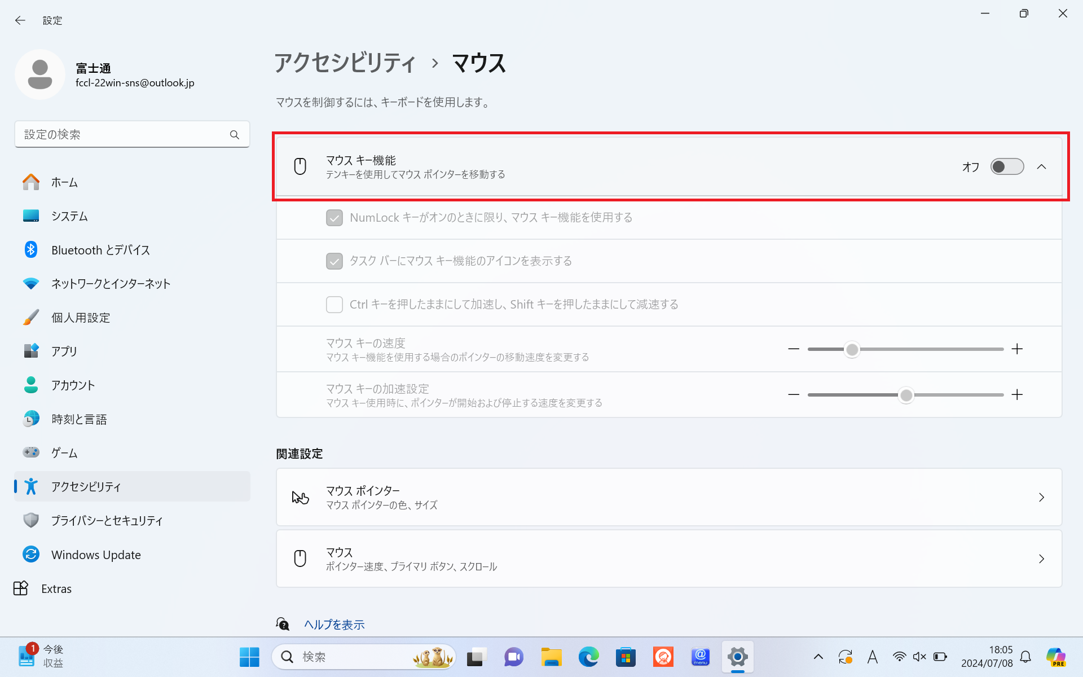Uncheck the NumLock キー condition checkbox

[334, 218]
